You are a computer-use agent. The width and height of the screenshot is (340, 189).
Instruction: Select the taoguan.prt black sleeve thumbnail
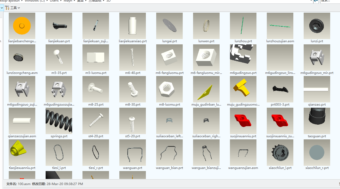tap(317, 121)
